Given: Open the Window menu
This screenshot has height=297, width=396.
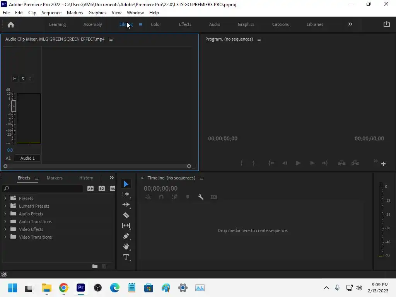Looking at the screenshot, I should pyautogui.click(x=135, y=13).
